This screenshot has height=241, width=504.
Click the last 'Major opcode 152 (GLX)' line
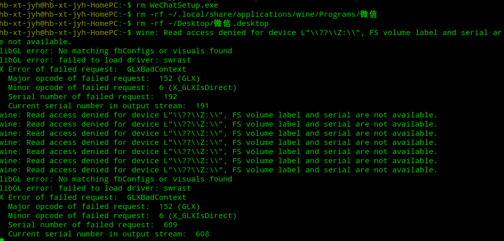point(104,206)
